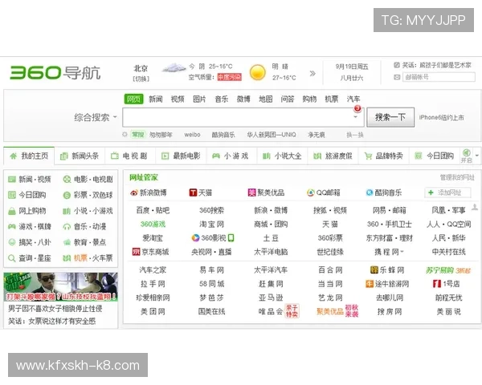
Task: Click the 9月19日周五 date
Action: point(352,67)
